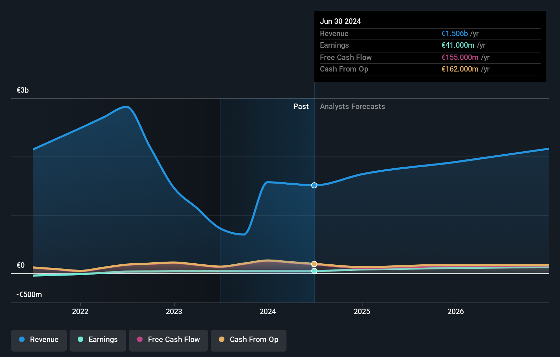Click the Jun 30 2024 tooltip date
Screen dimensions: 560x357
click(x=340, y=21)
